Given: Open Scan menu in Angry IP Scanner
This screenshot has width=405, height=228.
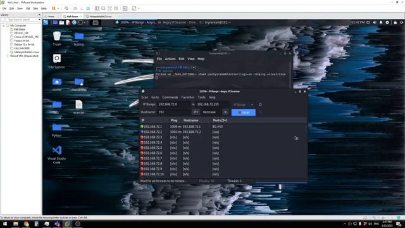Looking at the screenshot, I should (x=145, y=98).
